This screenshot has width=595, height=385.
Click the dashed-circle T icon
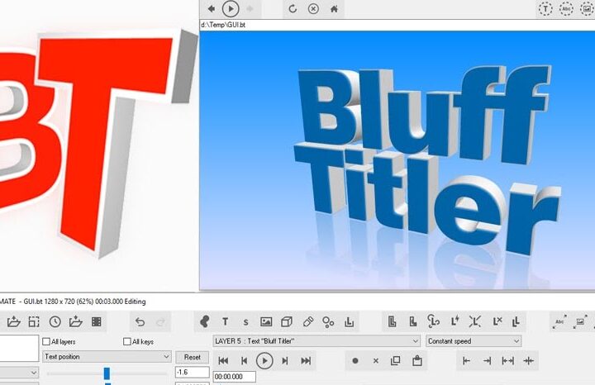tap(545, 9)
